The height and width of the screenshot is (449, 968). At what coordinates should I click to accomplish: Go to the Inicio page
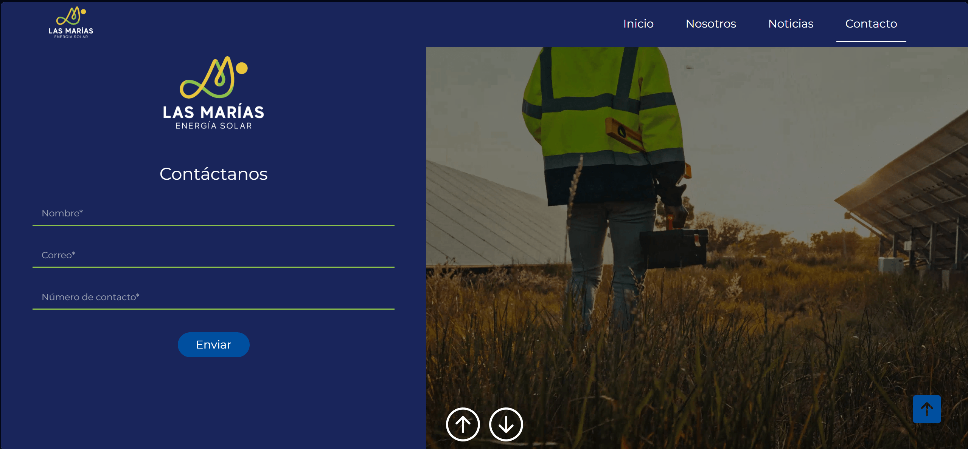tap(638, 24)
